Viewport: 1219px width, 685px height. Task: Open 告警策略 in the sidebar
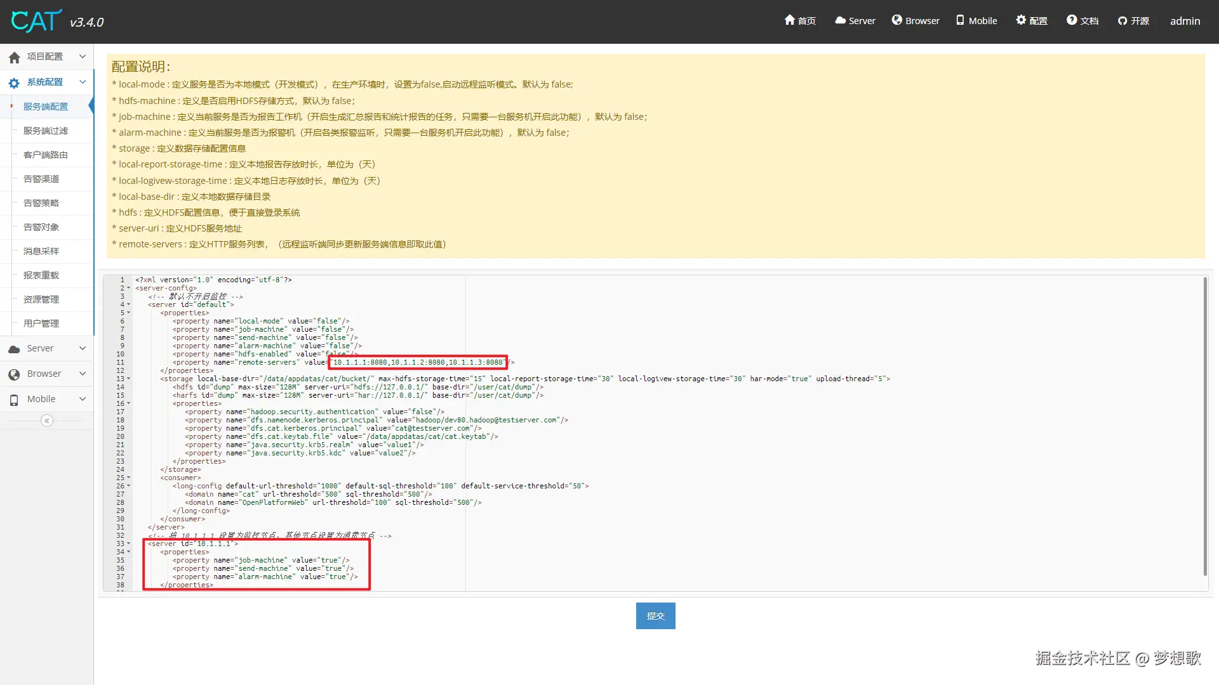pos(41,203)
